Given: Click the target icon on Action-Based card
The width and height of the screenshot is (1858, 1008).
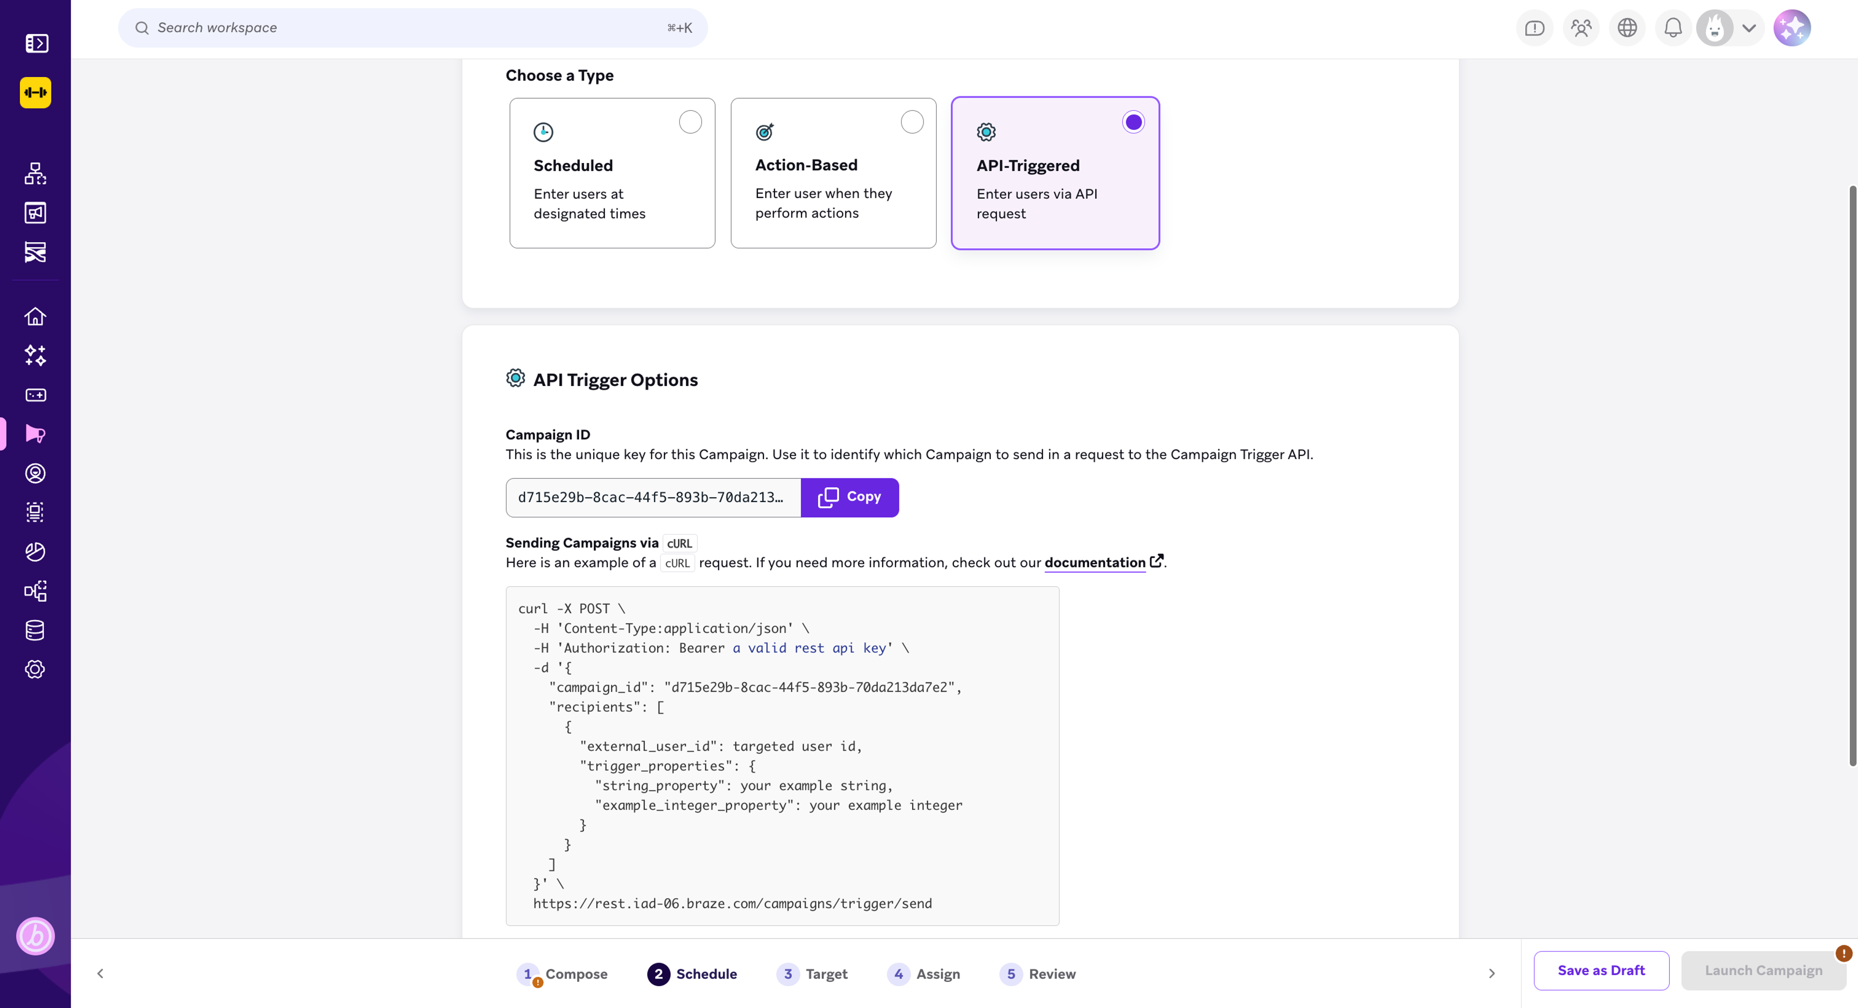Looking at the screenshot, I should (x=764, y=132).
